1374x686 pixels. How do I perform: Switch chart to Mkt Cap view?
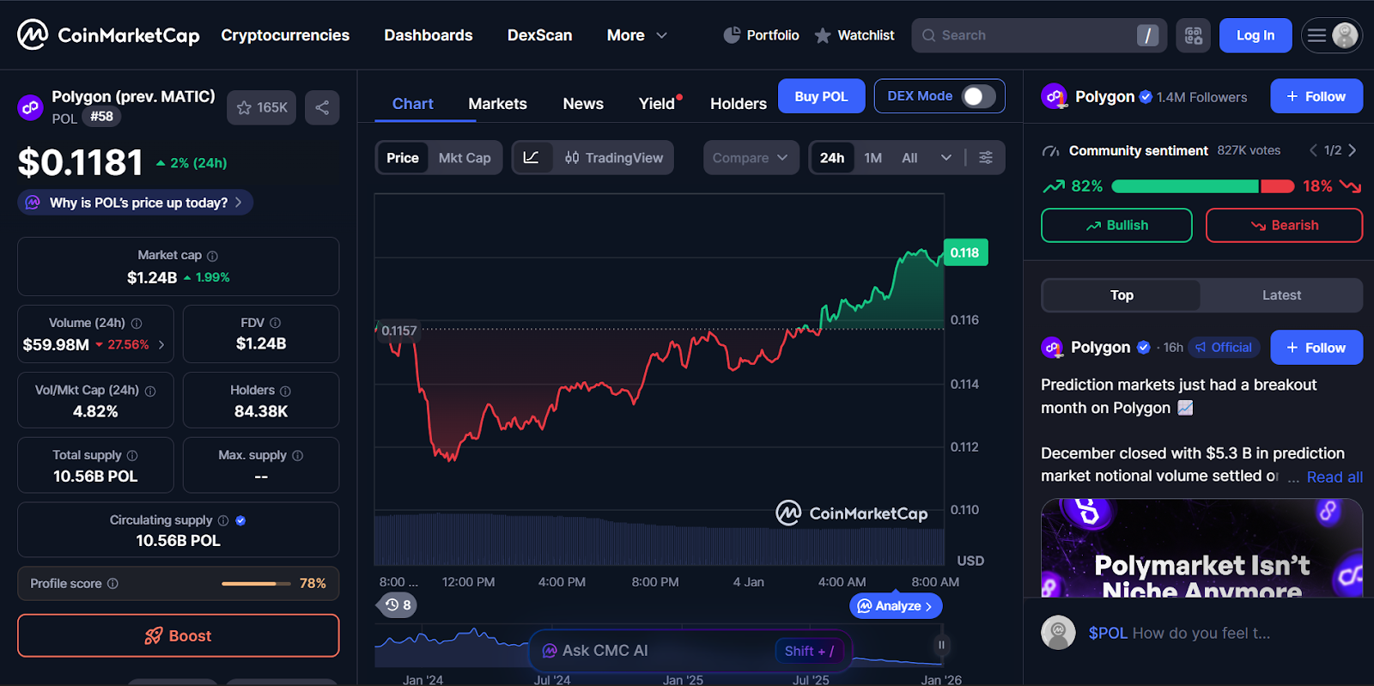tap(465, 158)
